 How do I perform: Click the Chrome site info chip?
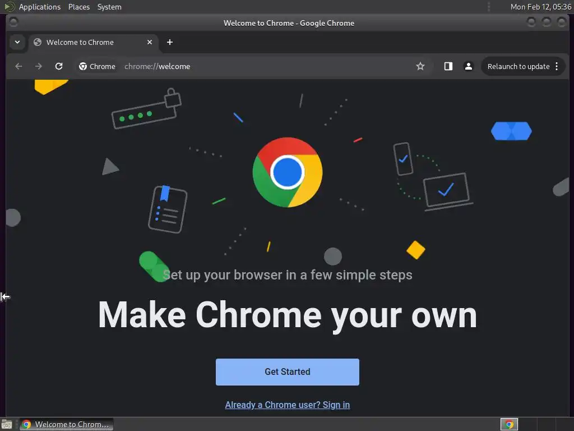[98, 66]
